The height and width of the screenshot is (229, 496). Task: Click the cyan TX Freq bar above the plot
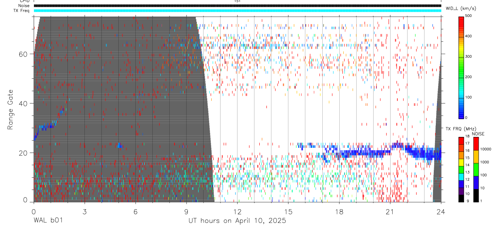coord(237,11)
